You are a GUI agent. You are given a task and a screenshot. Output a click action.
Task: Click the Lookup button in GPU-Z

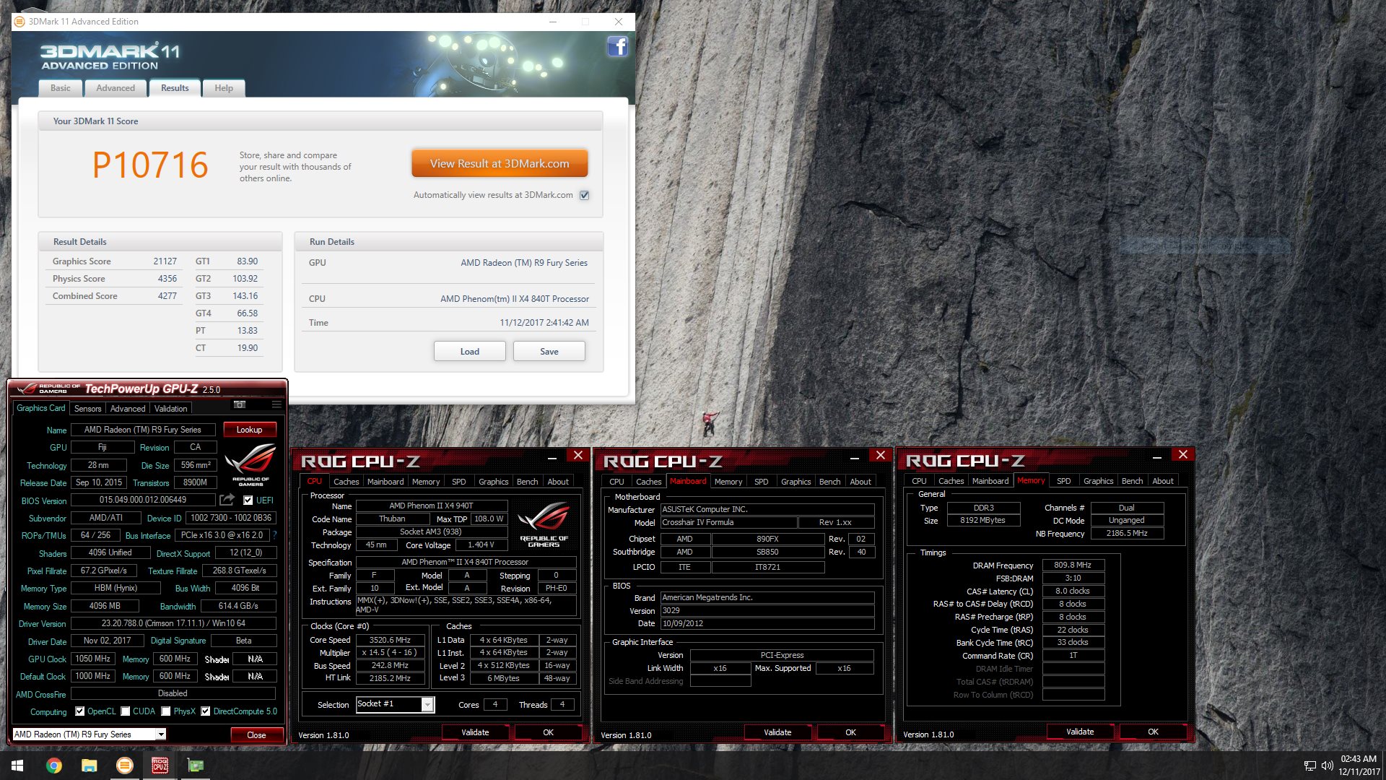tap(250, 430)
